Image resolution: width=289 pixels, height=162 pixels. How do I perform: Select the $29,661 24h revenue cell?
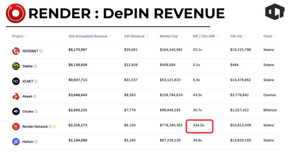coord(131,50)
